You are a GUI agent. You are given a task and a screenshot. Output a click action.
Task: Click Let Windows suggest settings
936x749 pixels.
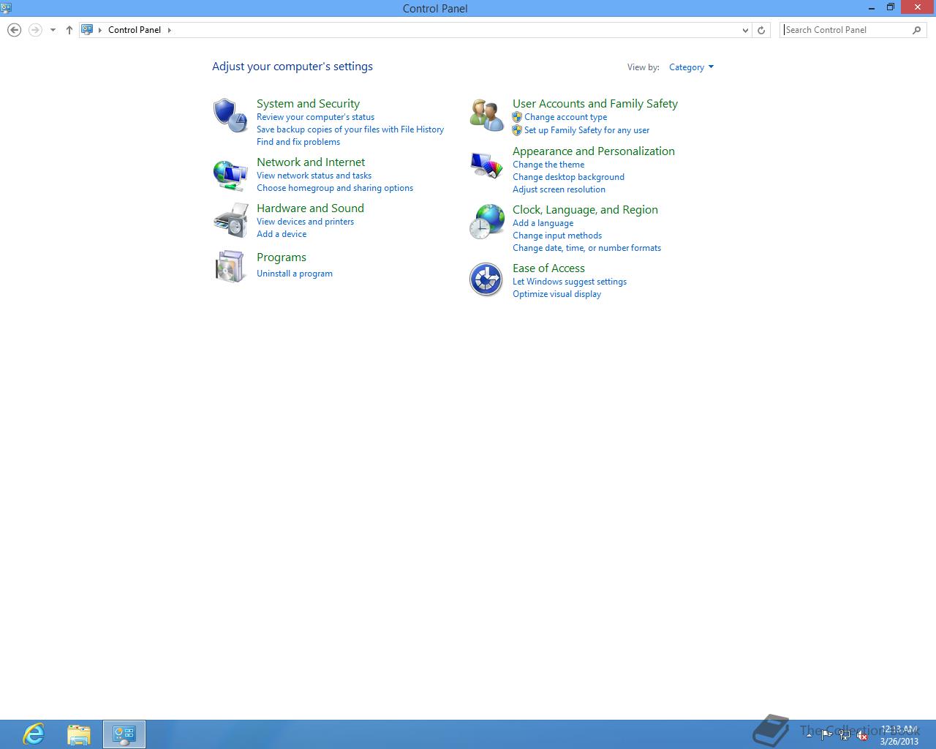(570, 282)
